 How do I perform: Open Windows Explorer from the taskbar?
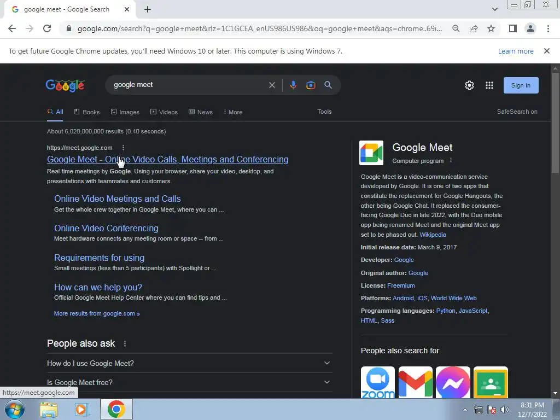click(48, 409)
